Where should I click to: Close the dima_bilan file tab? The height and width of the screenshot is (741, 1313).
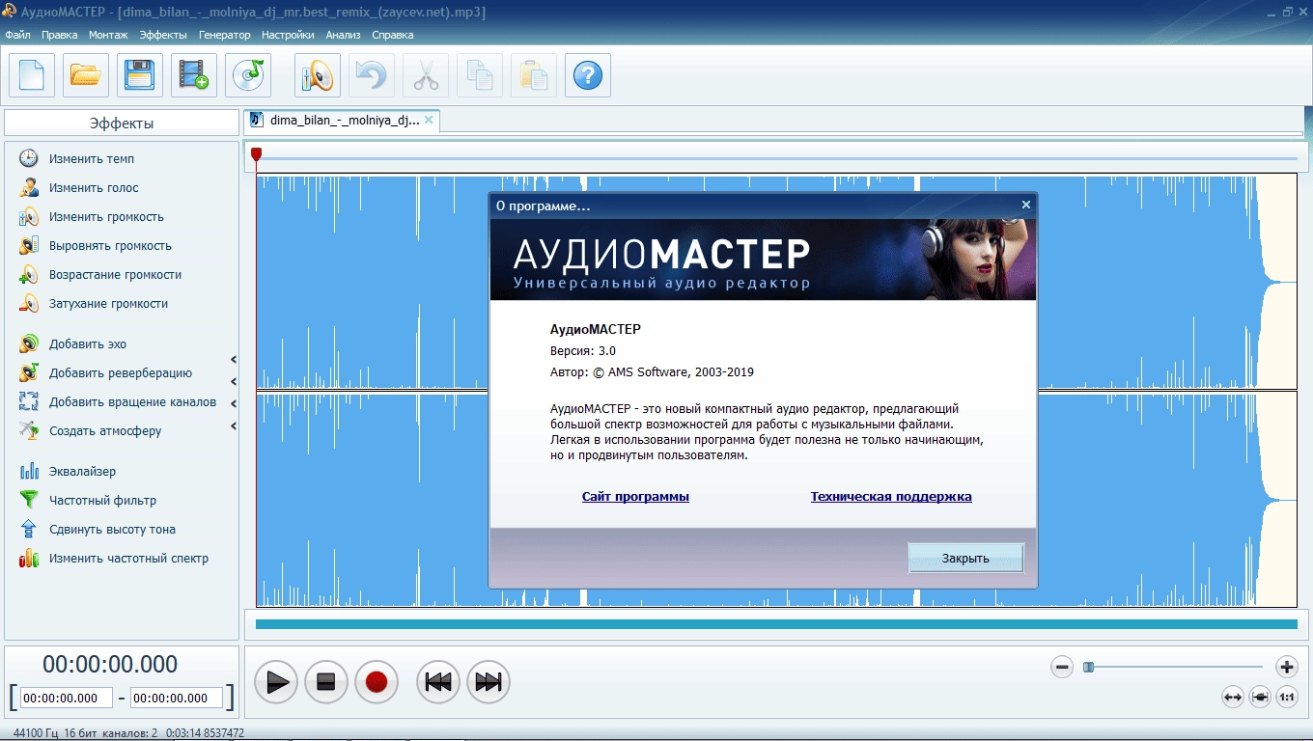[429, 120]
